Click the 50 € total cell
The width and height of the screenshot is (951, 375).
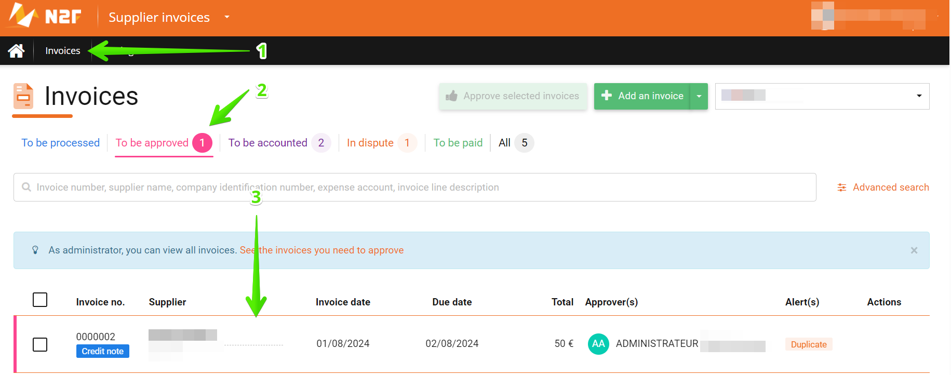tap(564, 344)
